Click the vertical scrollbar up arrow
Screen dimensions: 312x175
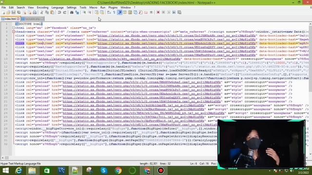pyautogui.click(x=310, y=24)
